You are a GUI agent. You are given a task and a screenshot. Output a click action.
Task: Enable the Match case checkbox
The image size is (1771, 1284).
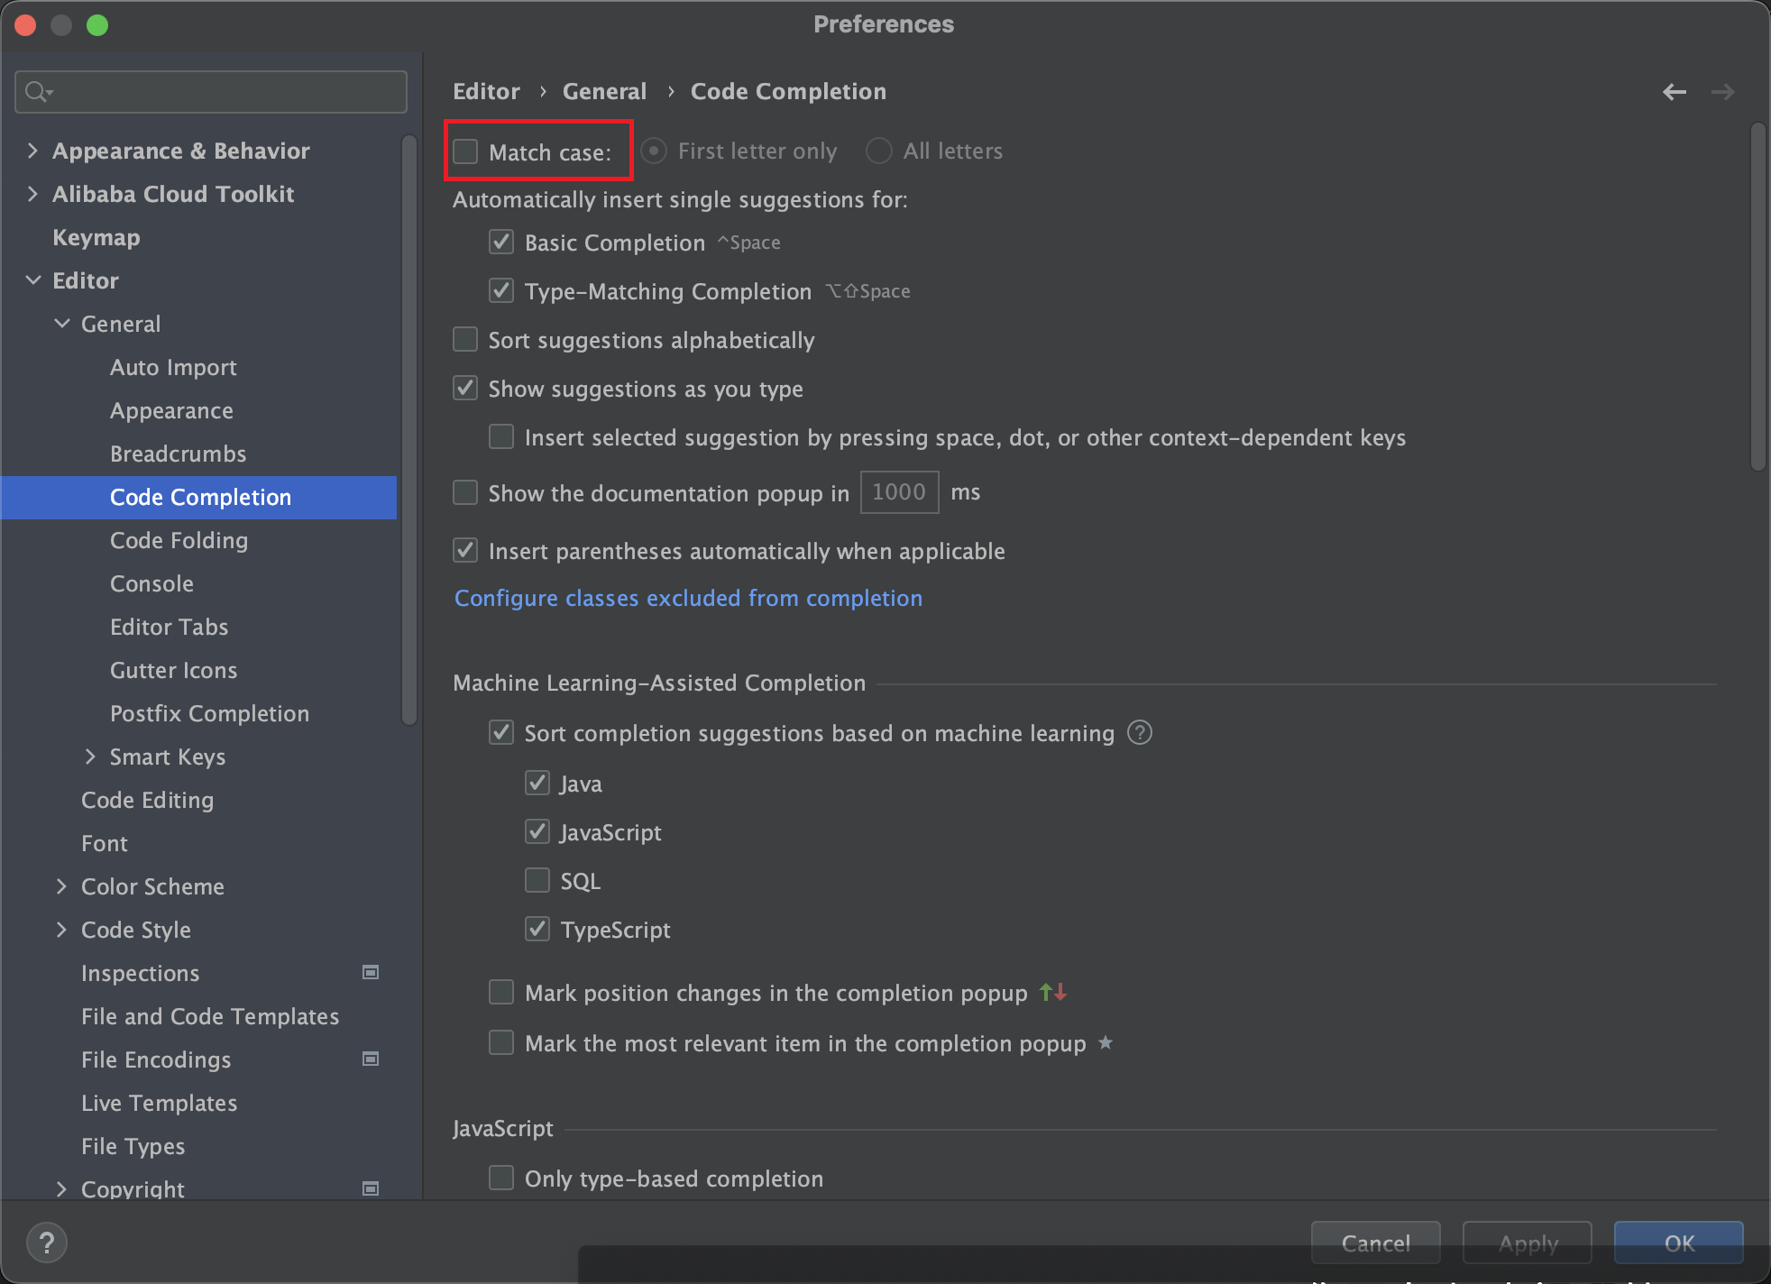465,151
